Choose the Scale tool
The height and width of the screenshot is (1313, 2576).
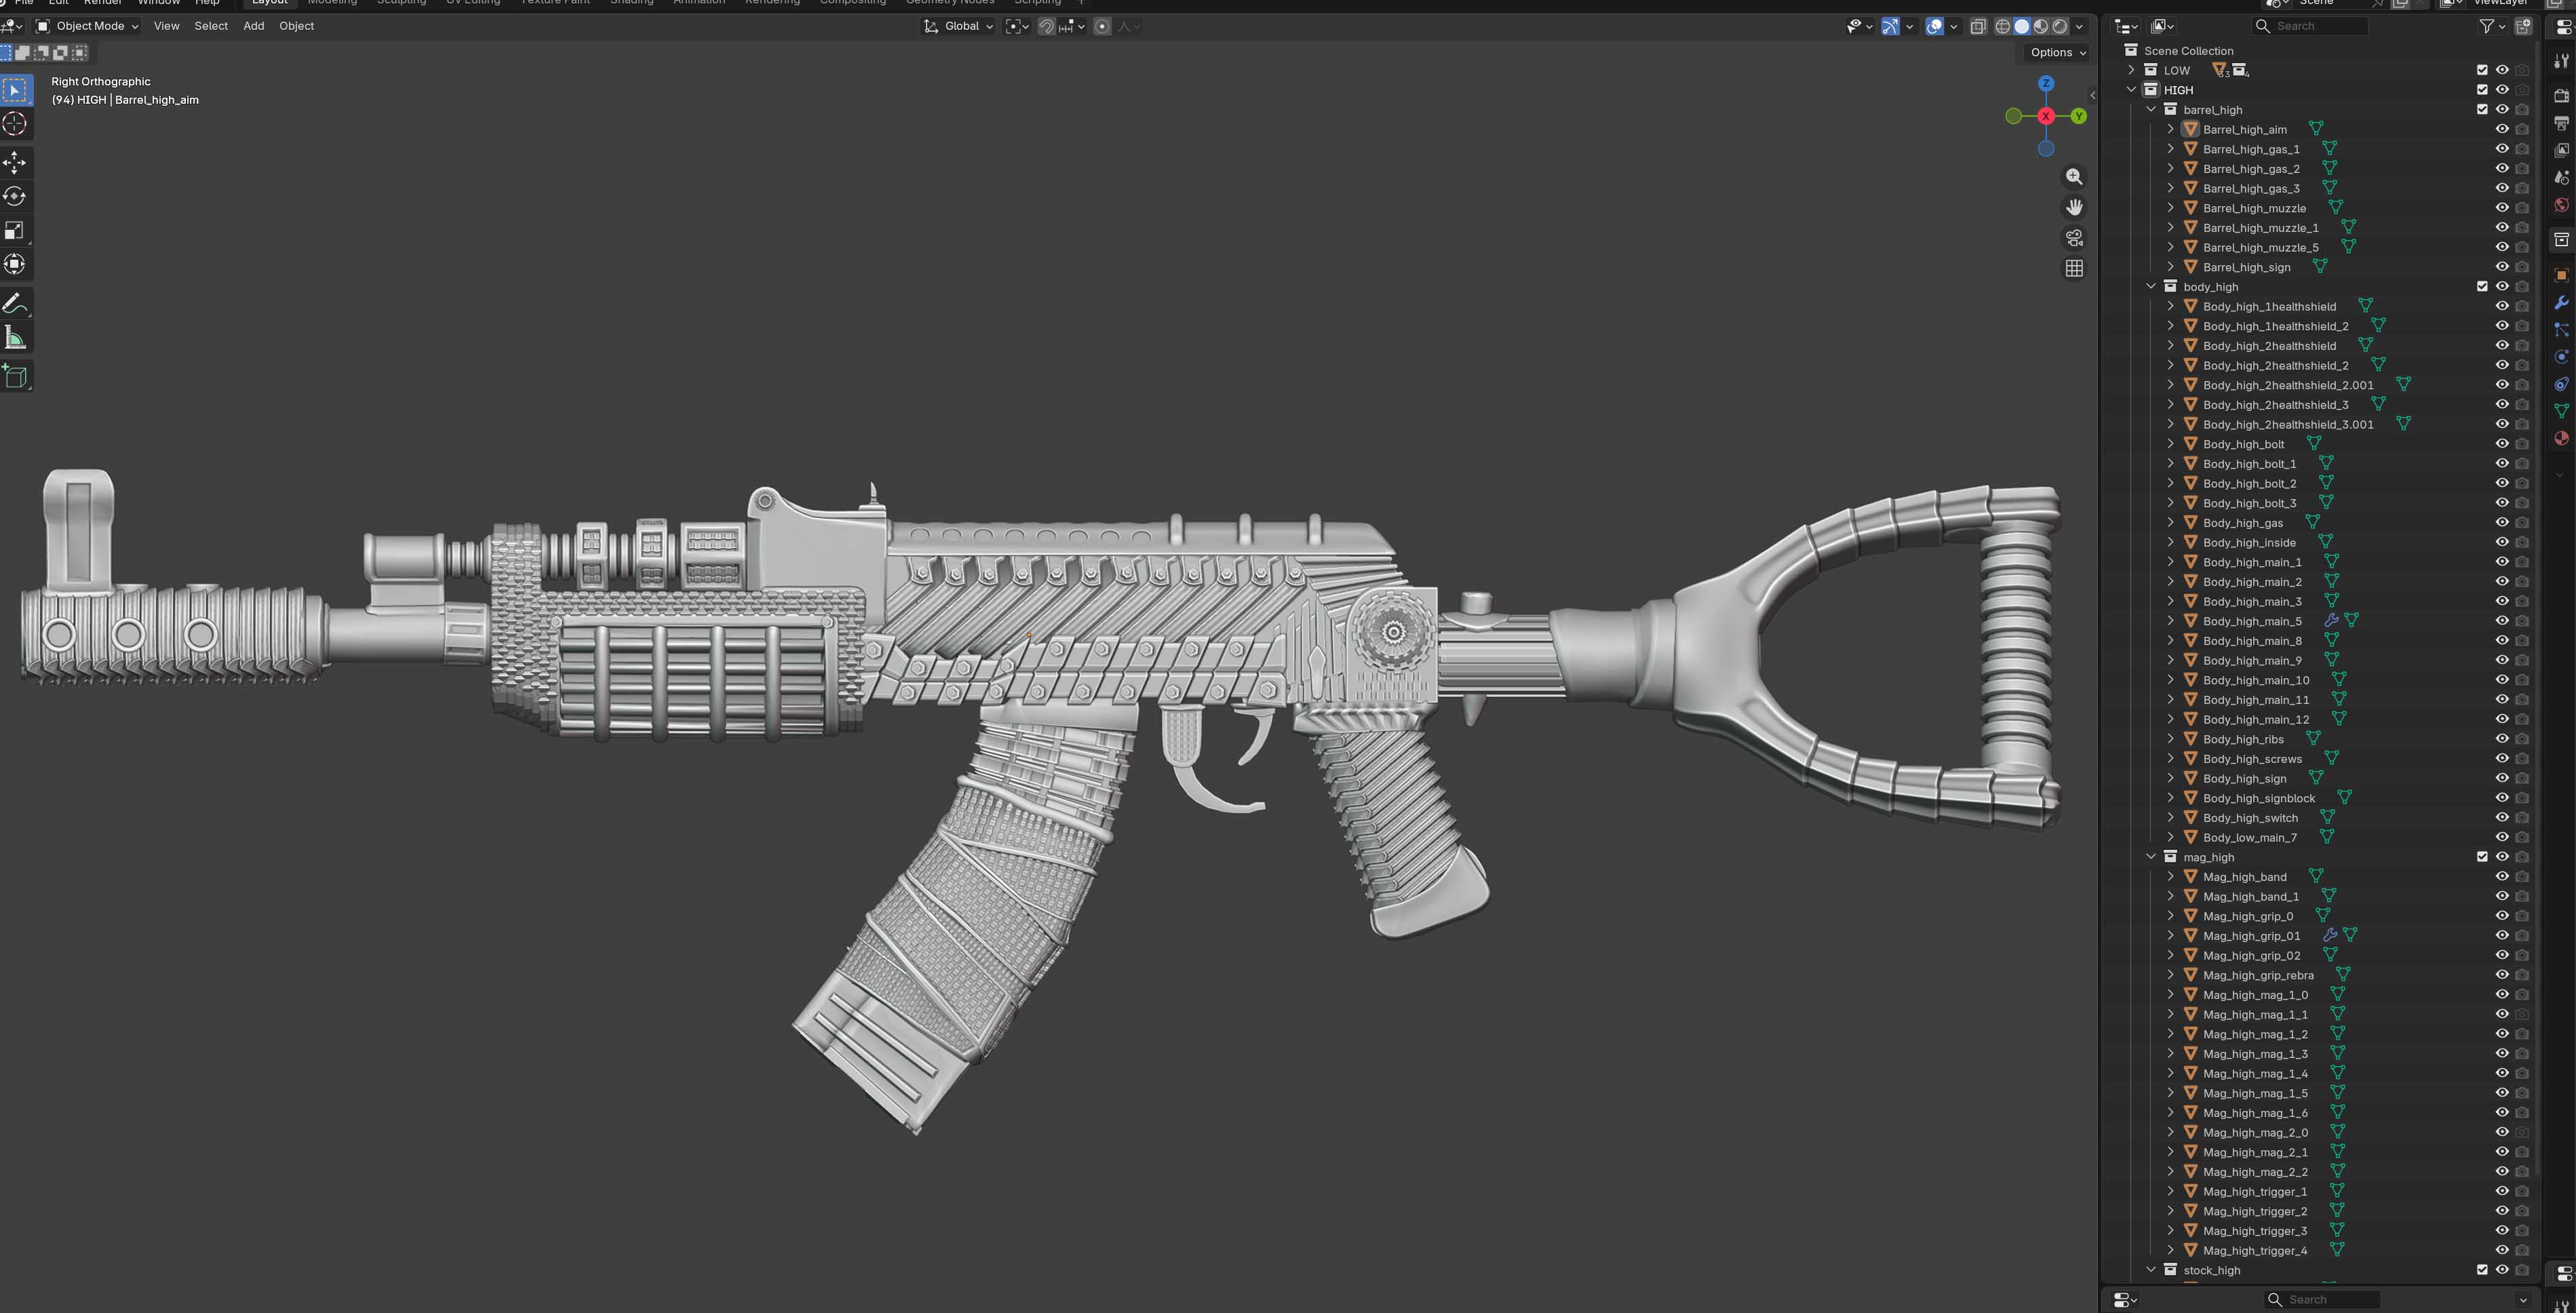(x=15, y=230)
